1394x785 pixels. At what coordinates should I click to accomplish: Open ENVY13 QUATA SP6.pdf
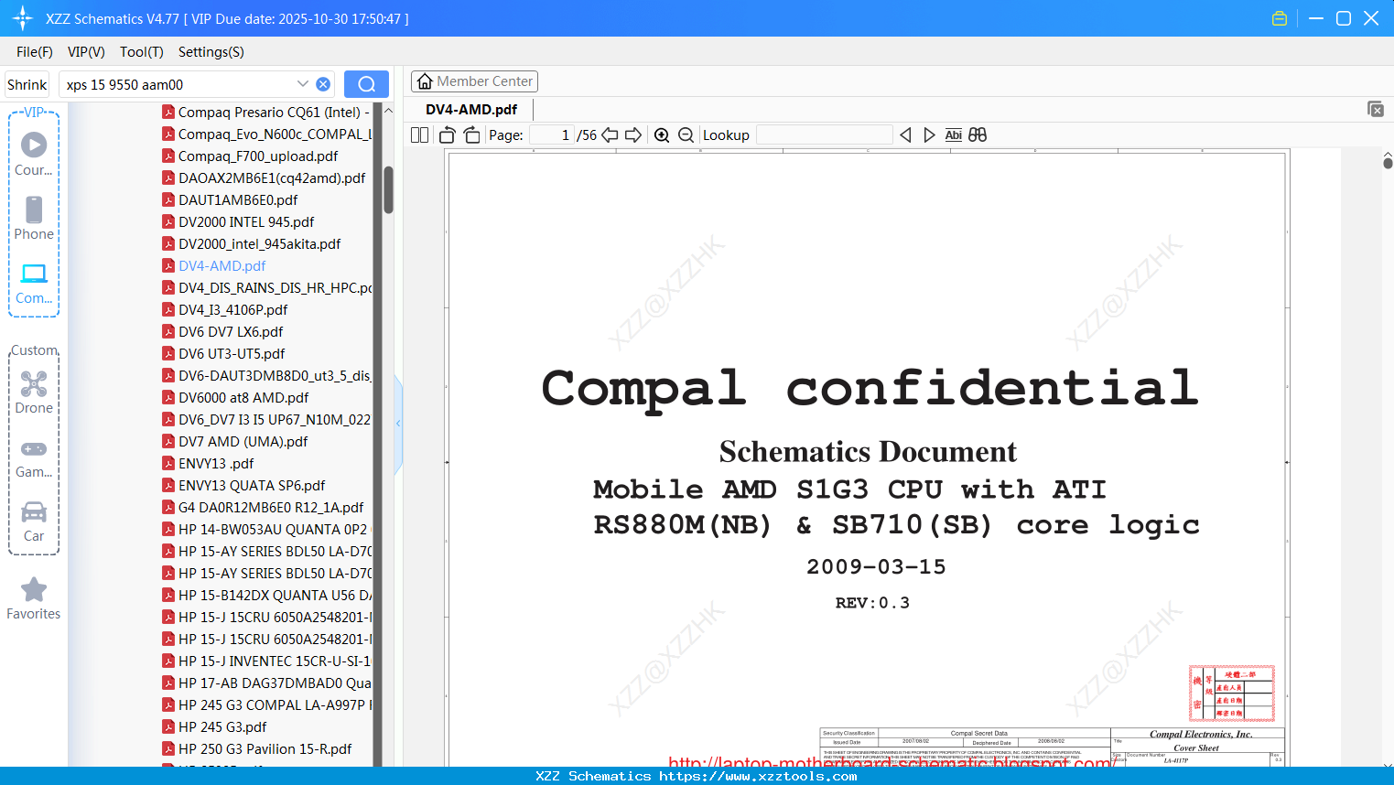pyautogui.click(x=243, y=486)
